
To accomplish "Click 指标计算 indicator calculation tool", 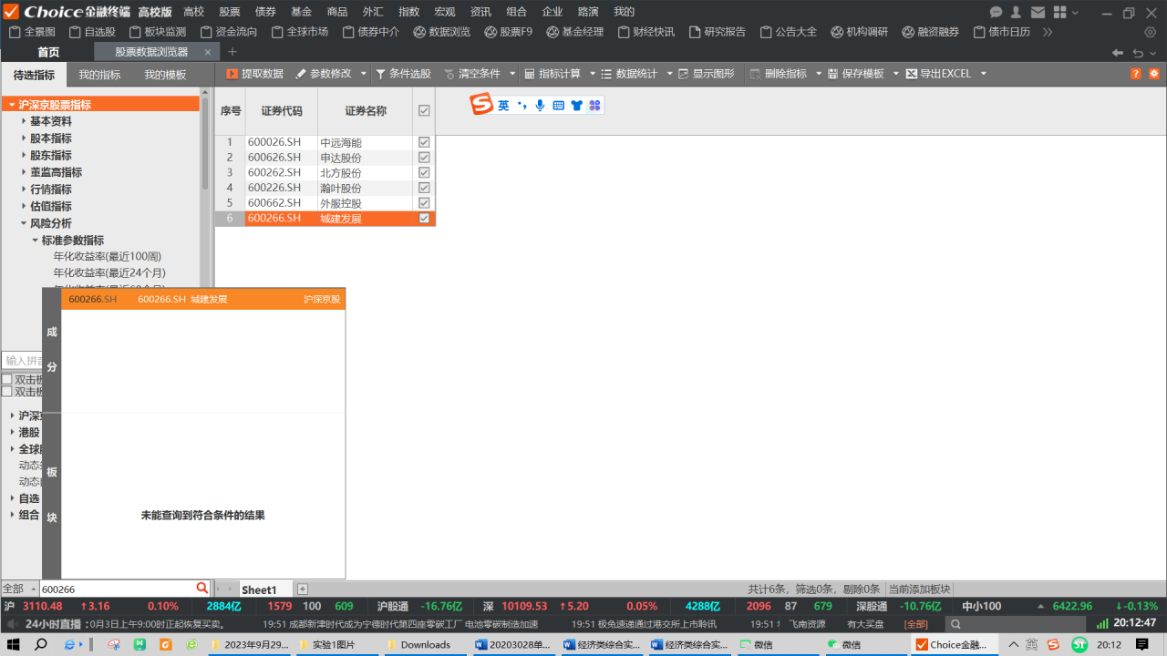I will [553, 74].
